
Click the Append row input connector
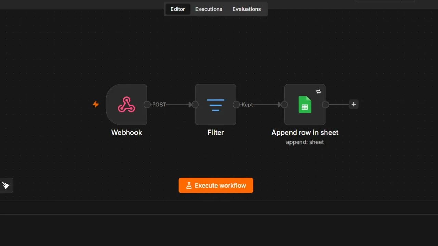[x=284, y=105]
